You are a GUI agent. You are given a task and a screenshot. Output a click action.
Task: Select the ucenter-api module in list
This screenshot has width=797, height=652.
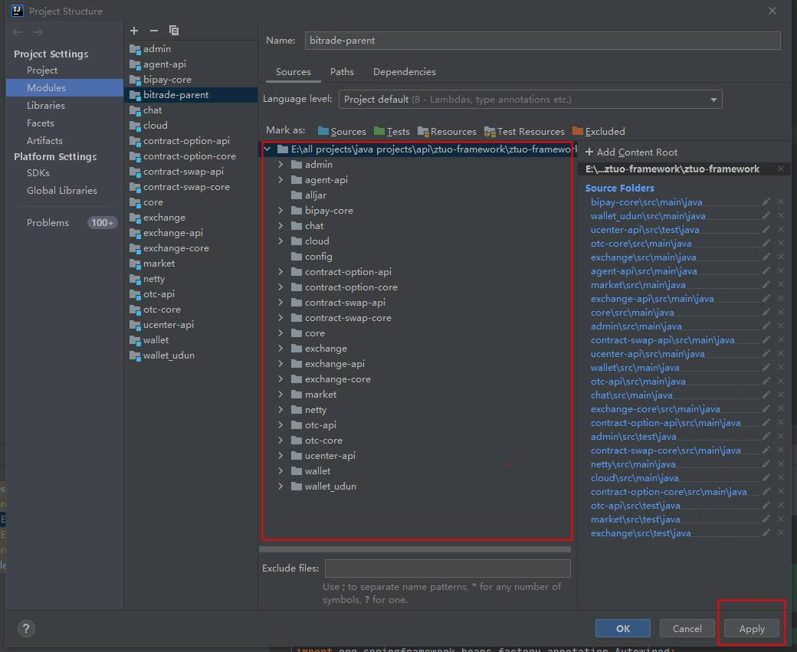tap(191, 325)
